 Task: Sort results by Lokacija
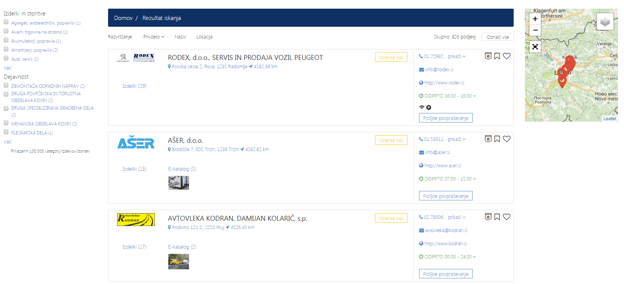click(204, 37)
